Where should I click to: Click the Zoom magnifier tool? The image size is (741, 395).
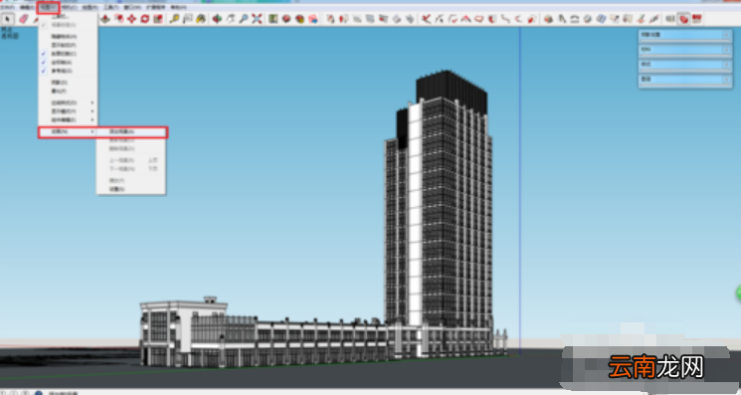click(244, 19)
